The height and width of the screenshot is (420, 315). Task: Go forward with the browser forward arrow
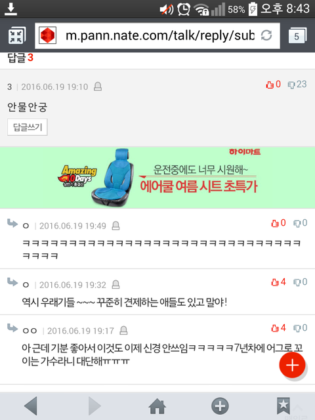[94, 406]
